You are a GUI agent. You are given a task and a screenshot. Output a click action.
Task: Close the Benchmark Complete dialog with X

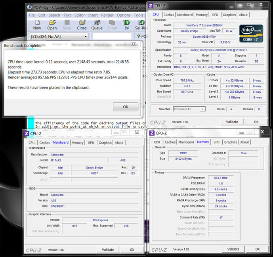coord(134,44)
